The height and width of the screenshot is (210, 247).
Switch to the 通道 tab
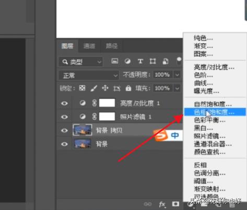click(x=89, y=46)
